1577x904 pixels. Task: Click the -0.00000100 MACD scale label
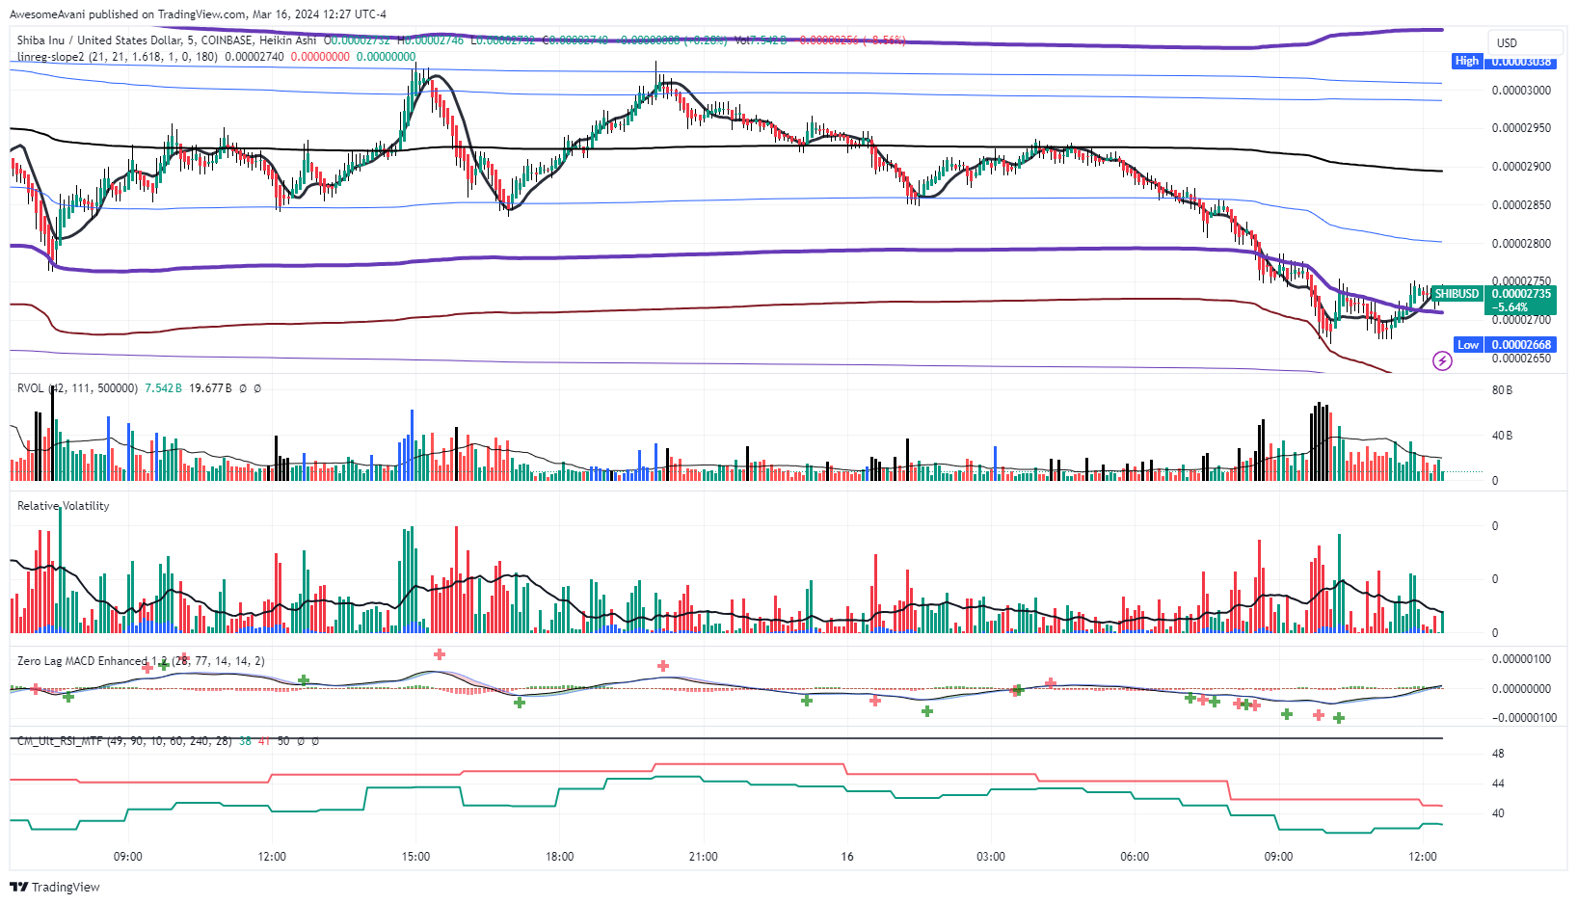(x=1523, y=718)
